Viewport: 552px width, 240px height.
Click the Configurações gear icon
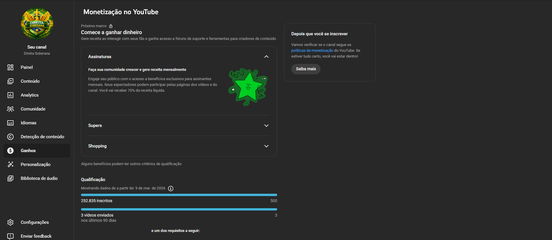10,222
